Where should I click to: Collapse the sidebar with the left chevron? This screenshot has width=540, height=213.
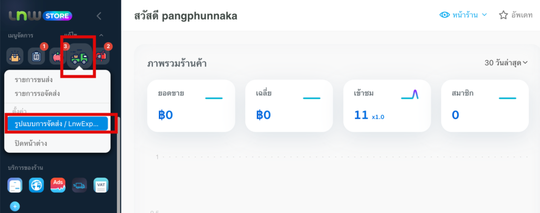pyautogui.click(x=99, y=16)
